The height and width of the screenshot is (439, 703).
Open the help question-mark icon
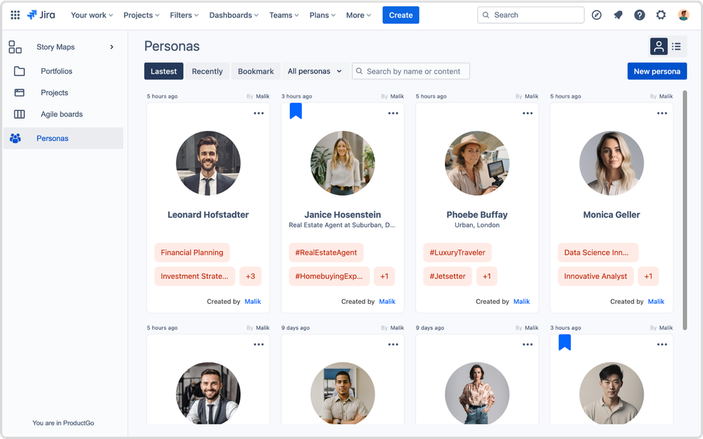pos(639,15)
